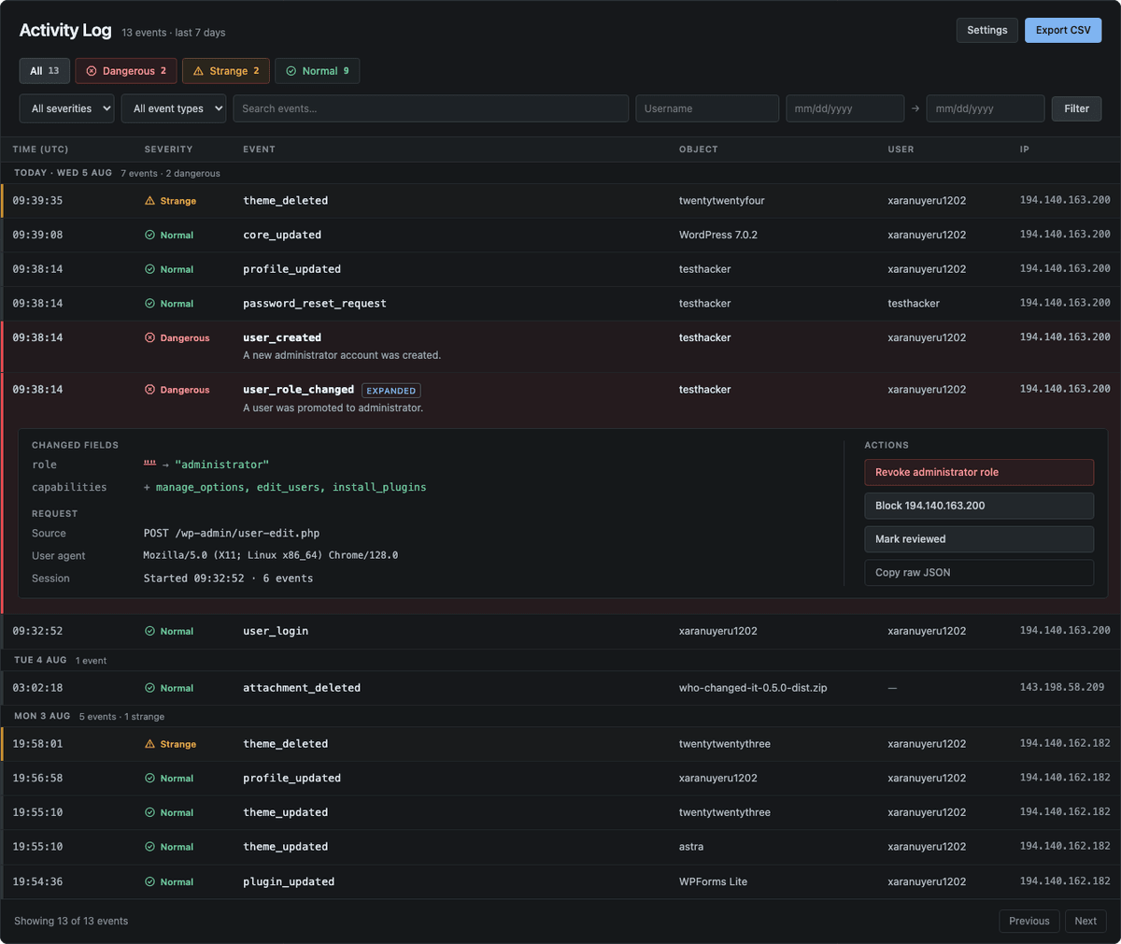Image resolution: width=1121 pixels, height=944 pixels.
Task: Focus the Search events field
Action: coord(431,108)
